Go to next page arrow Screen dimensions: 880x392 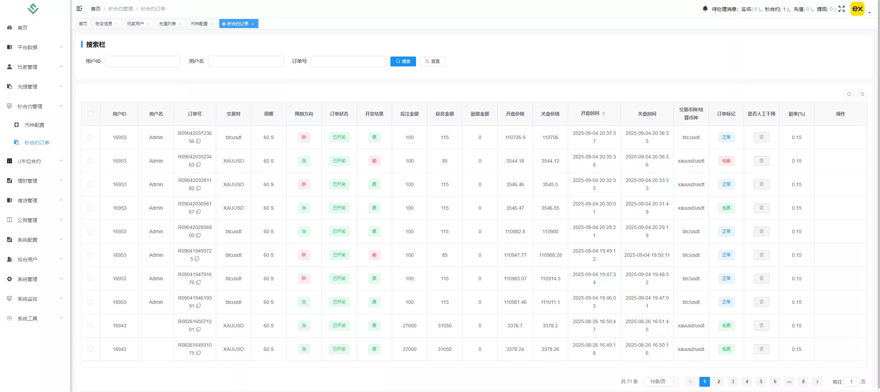click(817, 382)
